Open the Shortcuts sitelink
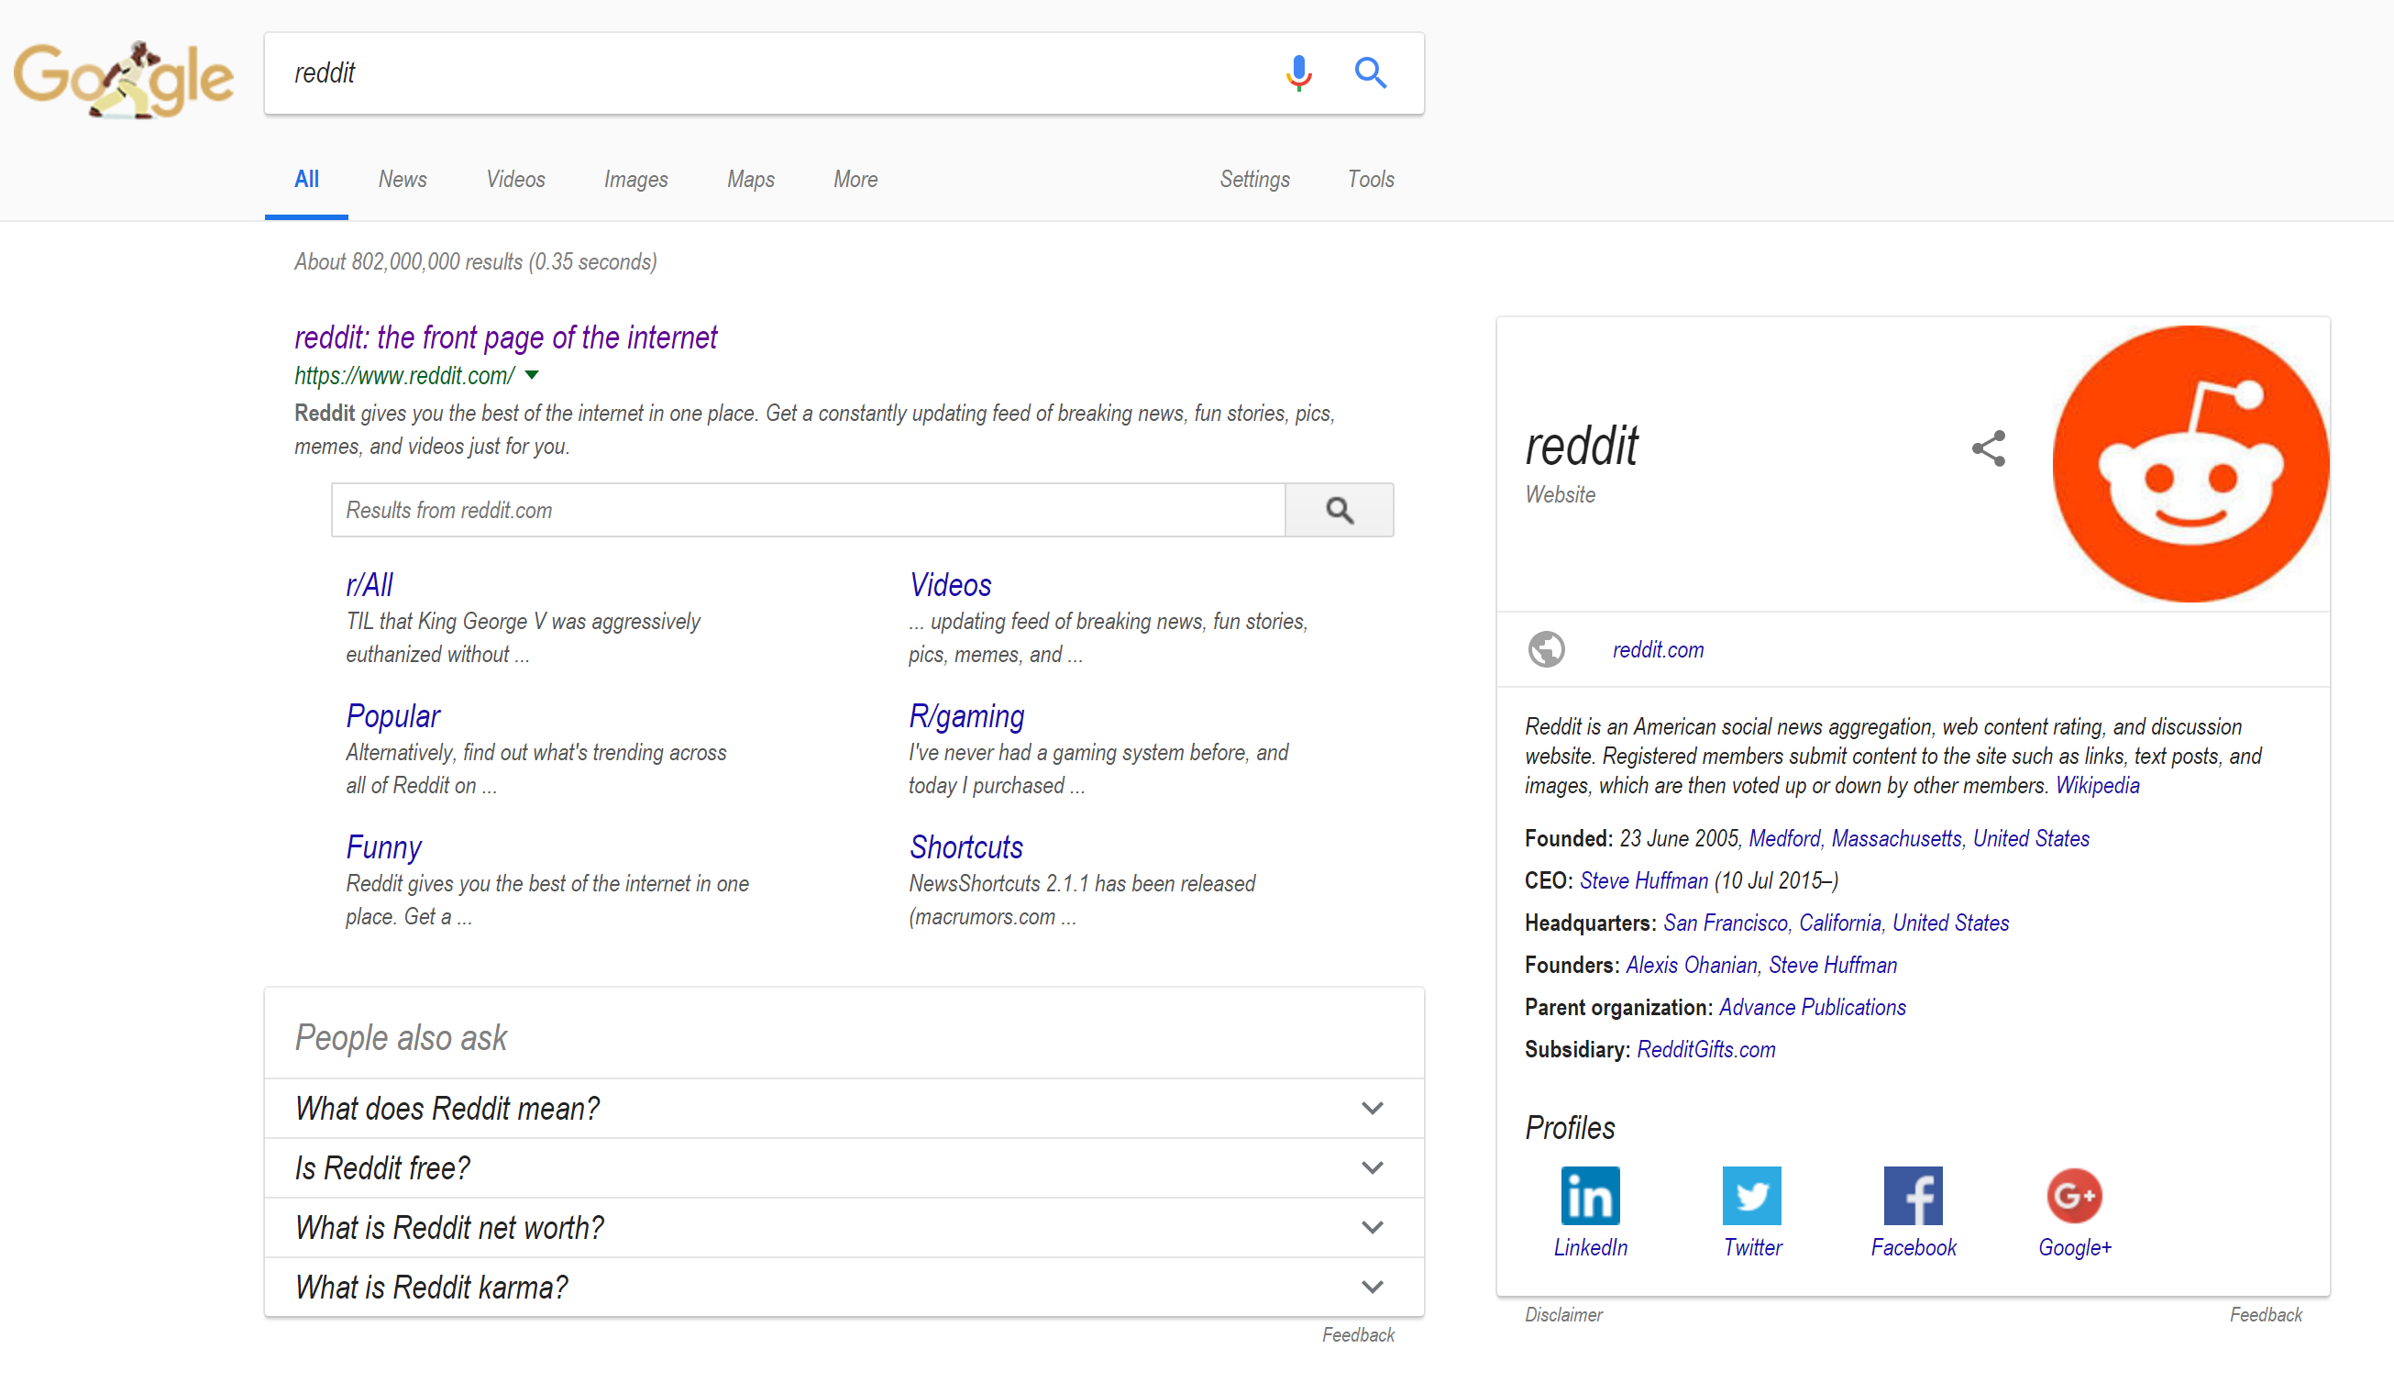Viewport: 2394px width, 1393px height. click(x=966, y=847)
